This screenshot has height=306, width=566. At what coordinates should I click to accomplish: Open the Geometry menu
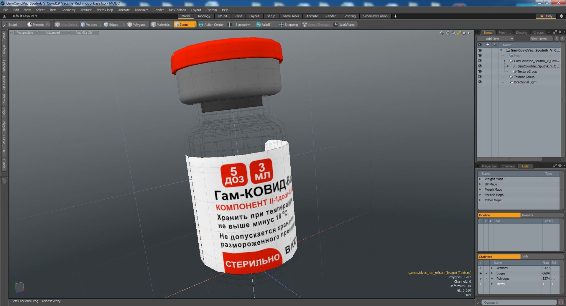pos(68,10)
